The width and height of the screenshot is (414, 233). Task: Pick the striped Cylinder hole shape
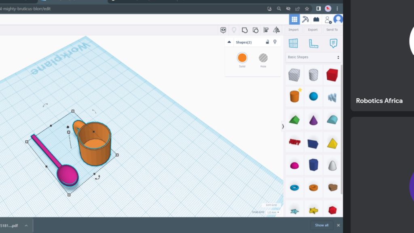tap(313, 75)
